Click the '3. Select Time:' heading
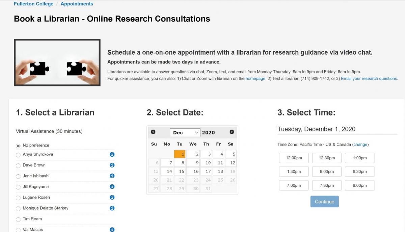The height and width of the screenshot is (232, 405). (306, 112)
